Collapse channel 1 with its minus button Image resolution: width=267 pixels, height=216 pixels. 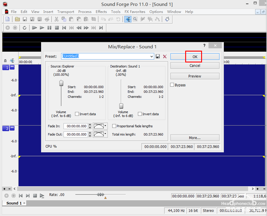[x=12, y=67]
